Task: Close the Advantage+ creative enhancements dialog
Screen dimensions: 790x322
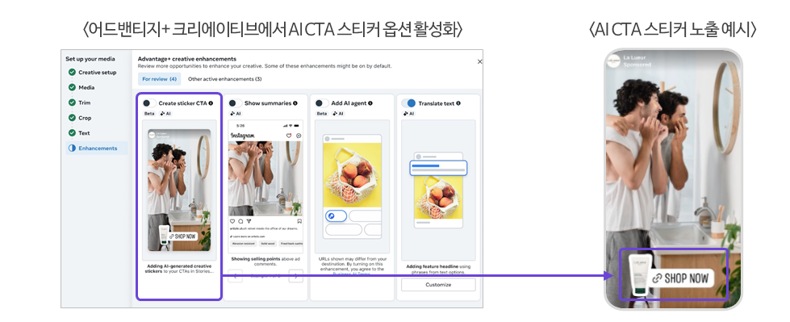Action: 479,61
